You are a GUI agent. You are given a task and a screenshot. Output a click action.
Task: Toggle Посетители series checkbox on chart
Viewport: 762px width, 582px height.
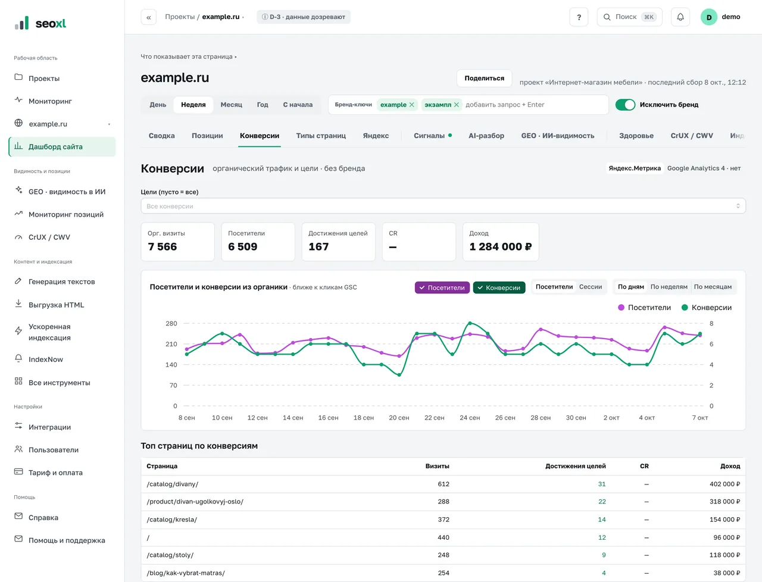pyautogui.click(x=442, y=287)
